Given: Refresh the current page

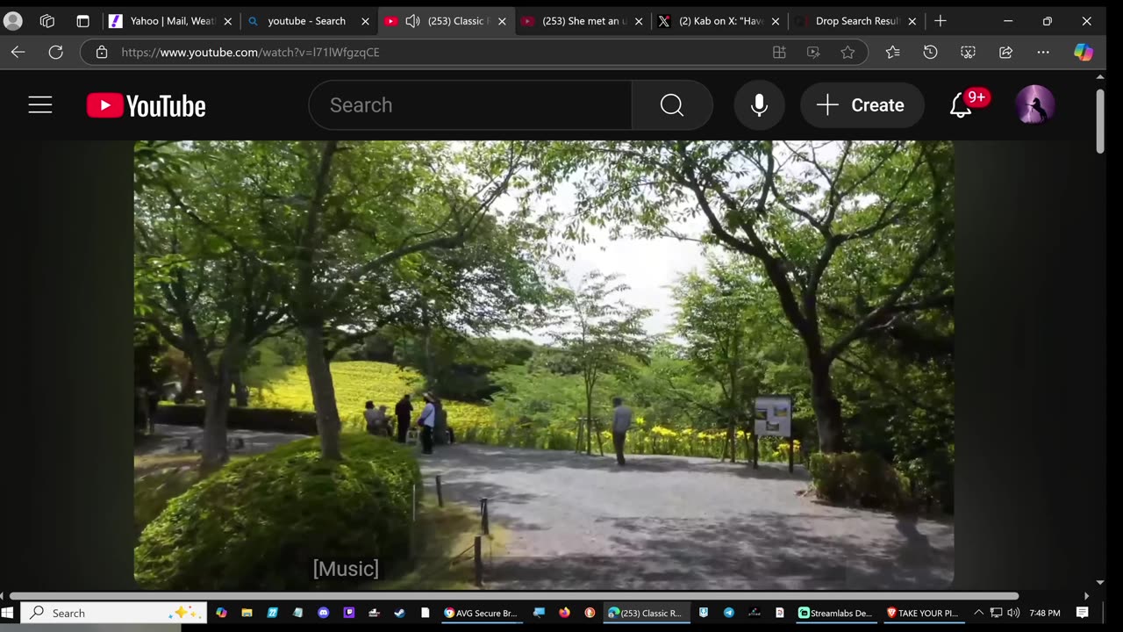Looking at the screenshot, I should pos(55,53).
